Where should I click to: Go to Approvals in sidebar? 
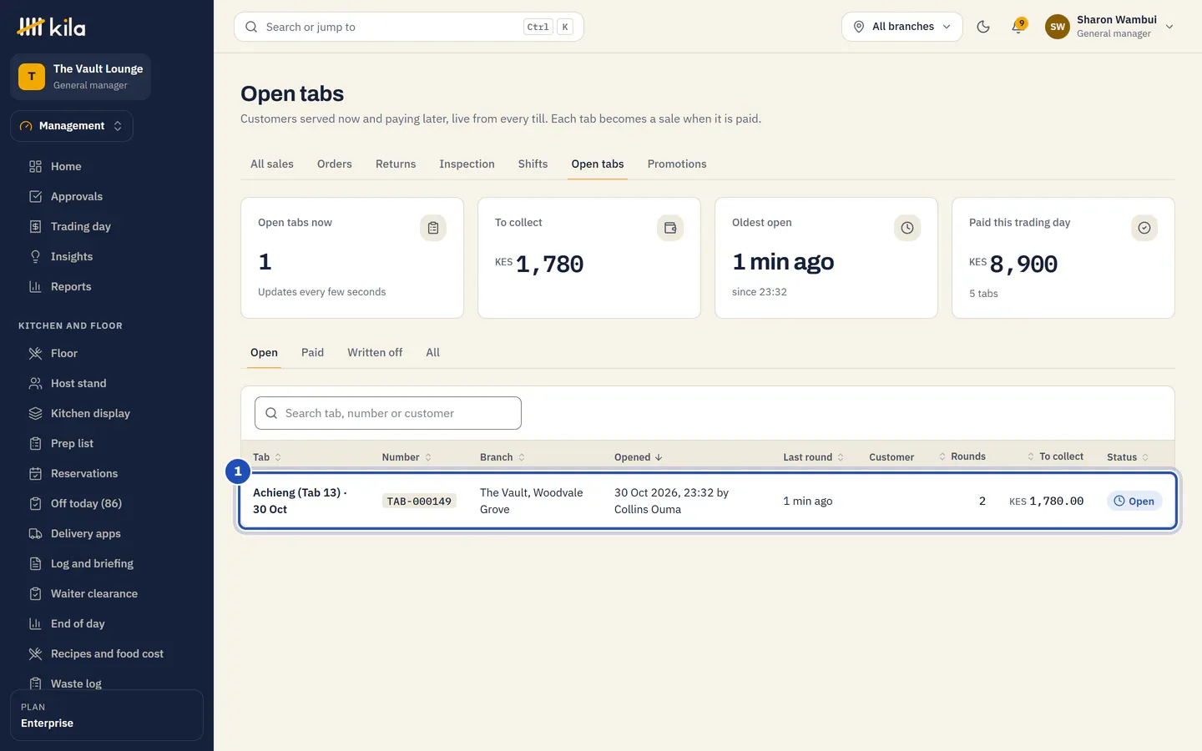pyautogui.click(x=107, y=196)
